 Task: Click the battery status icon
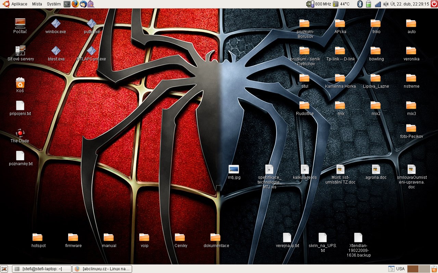point(369,4)
